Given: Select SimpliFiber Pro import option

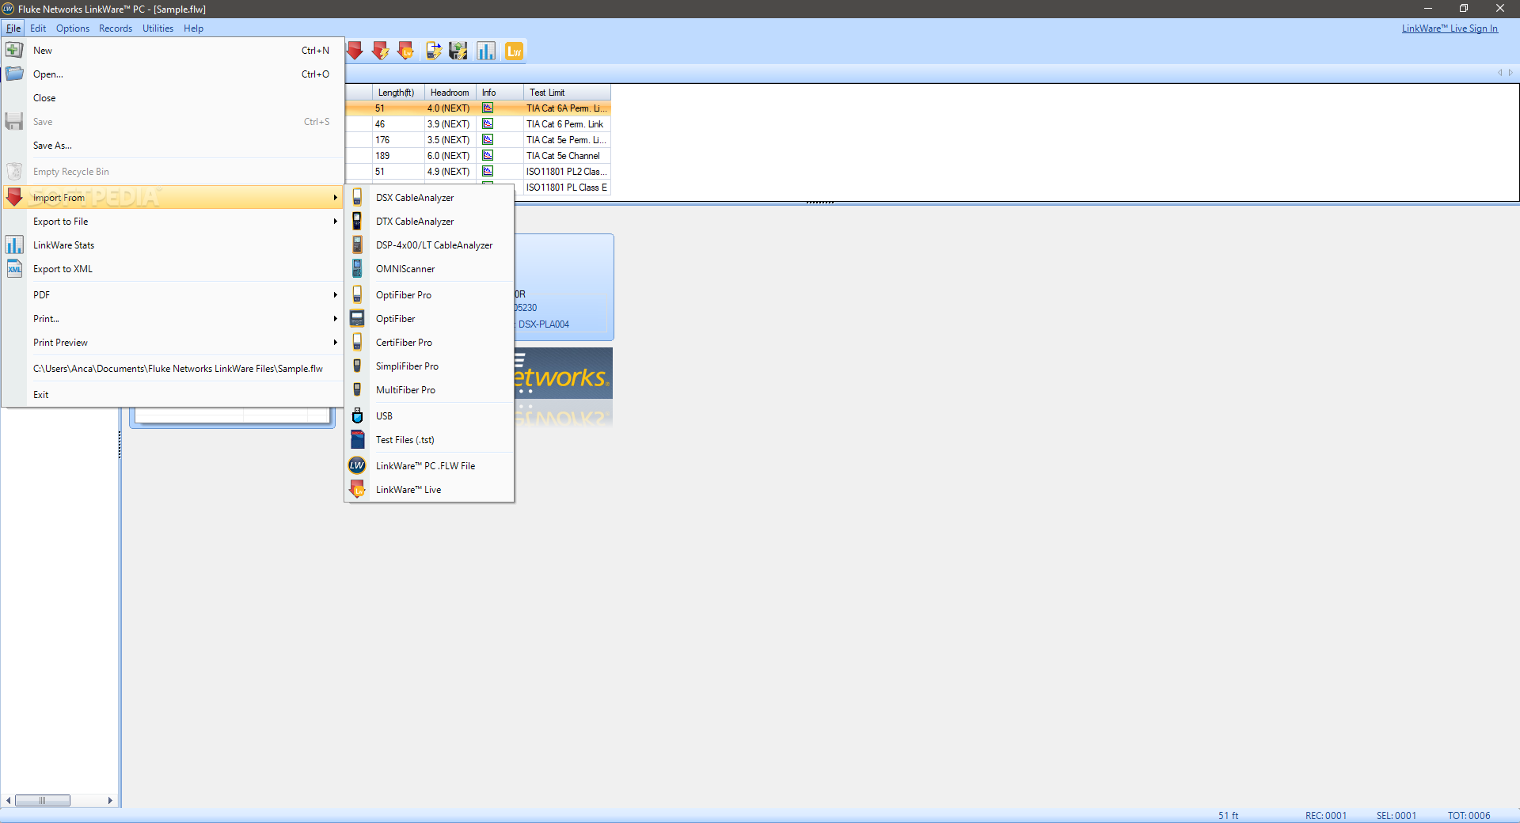Looking at the screenshot, I should tap(430, 366).
